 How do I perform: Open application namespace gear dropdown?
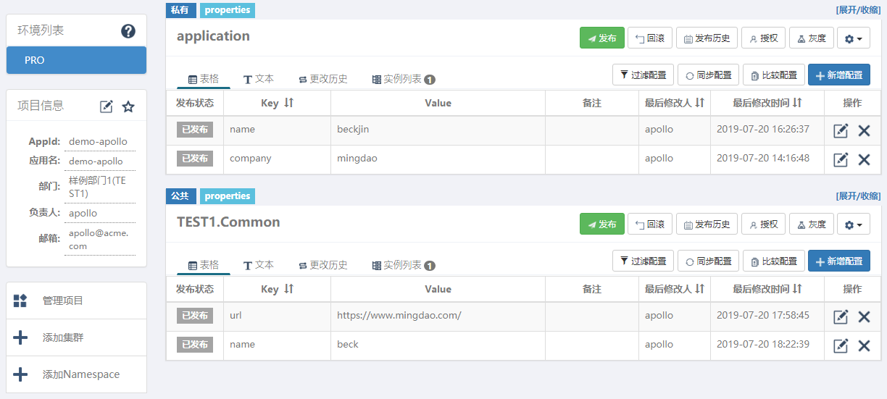(854, 38)
